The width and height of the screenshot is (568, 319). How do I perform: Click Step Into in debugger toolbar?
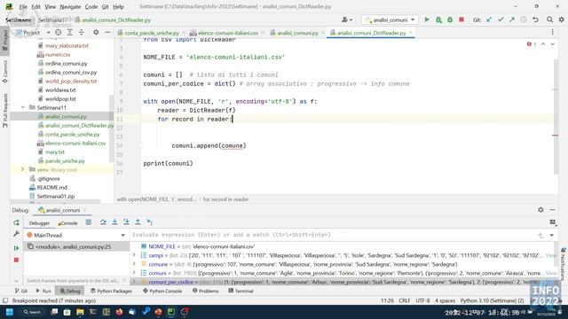[x=114, y=222]
